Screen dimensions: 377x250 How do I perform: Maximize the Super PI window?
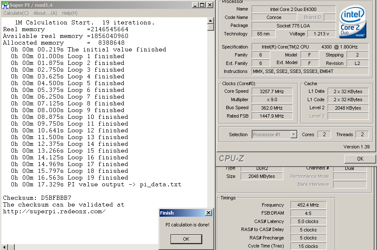202,5
